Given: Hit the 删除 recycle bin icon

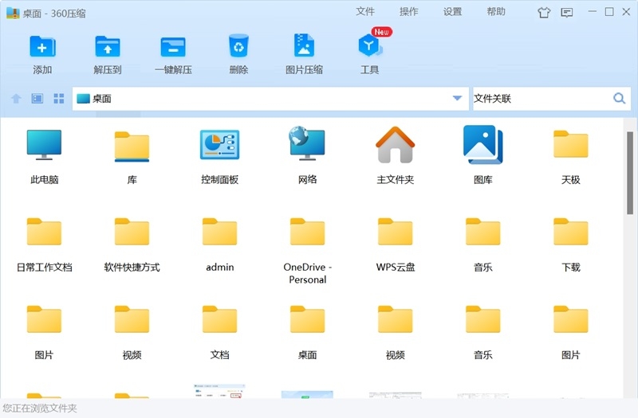Looking at the screenshot, I should coord(238,46).
